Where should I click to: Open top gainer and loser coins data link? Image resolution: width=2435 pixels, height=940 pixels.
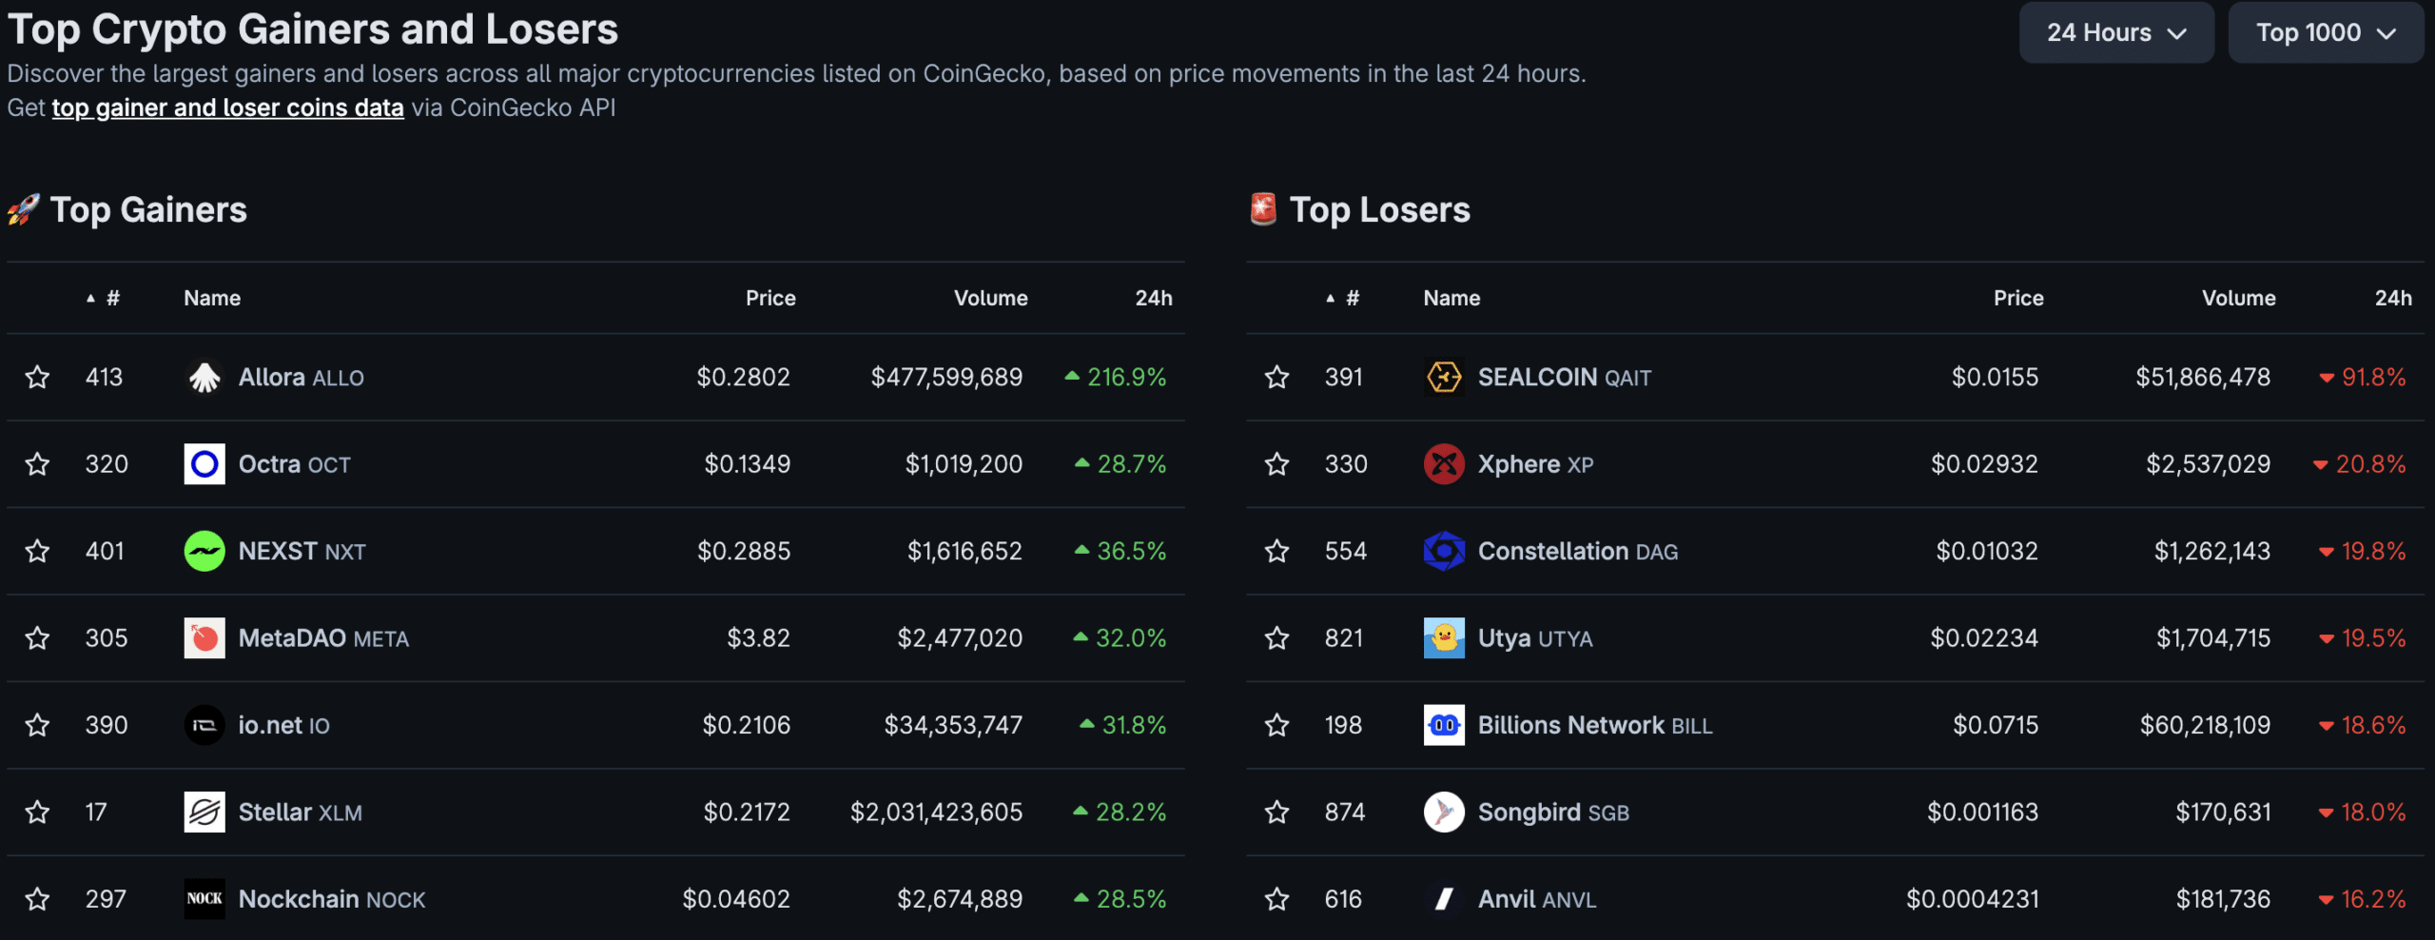[227, 108]
